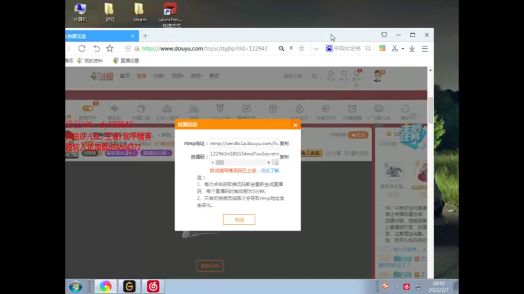Click the douyu.com URL in the address bar
Viewport: 524px width, 294px height.
tap(204, 48)
